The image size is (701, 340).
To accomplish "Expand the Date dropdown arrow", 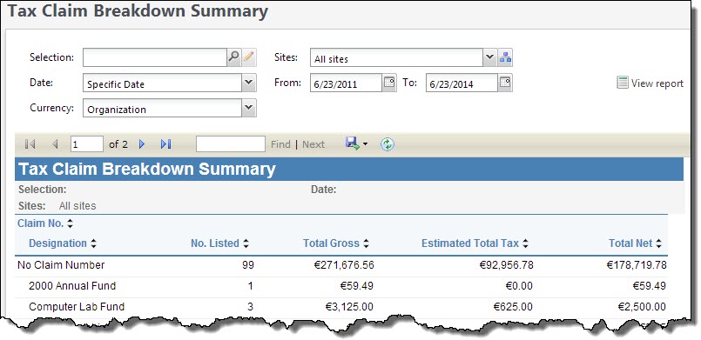I will tap(248, 83).
